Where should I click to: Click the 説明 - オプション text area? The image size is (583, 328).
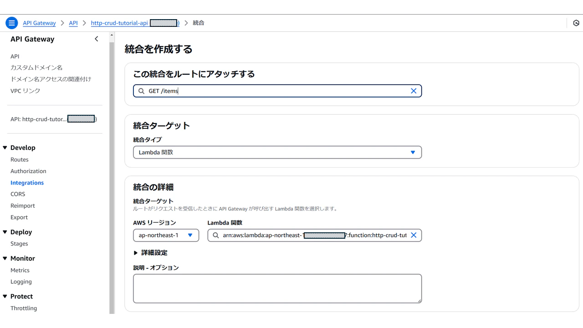277,288
